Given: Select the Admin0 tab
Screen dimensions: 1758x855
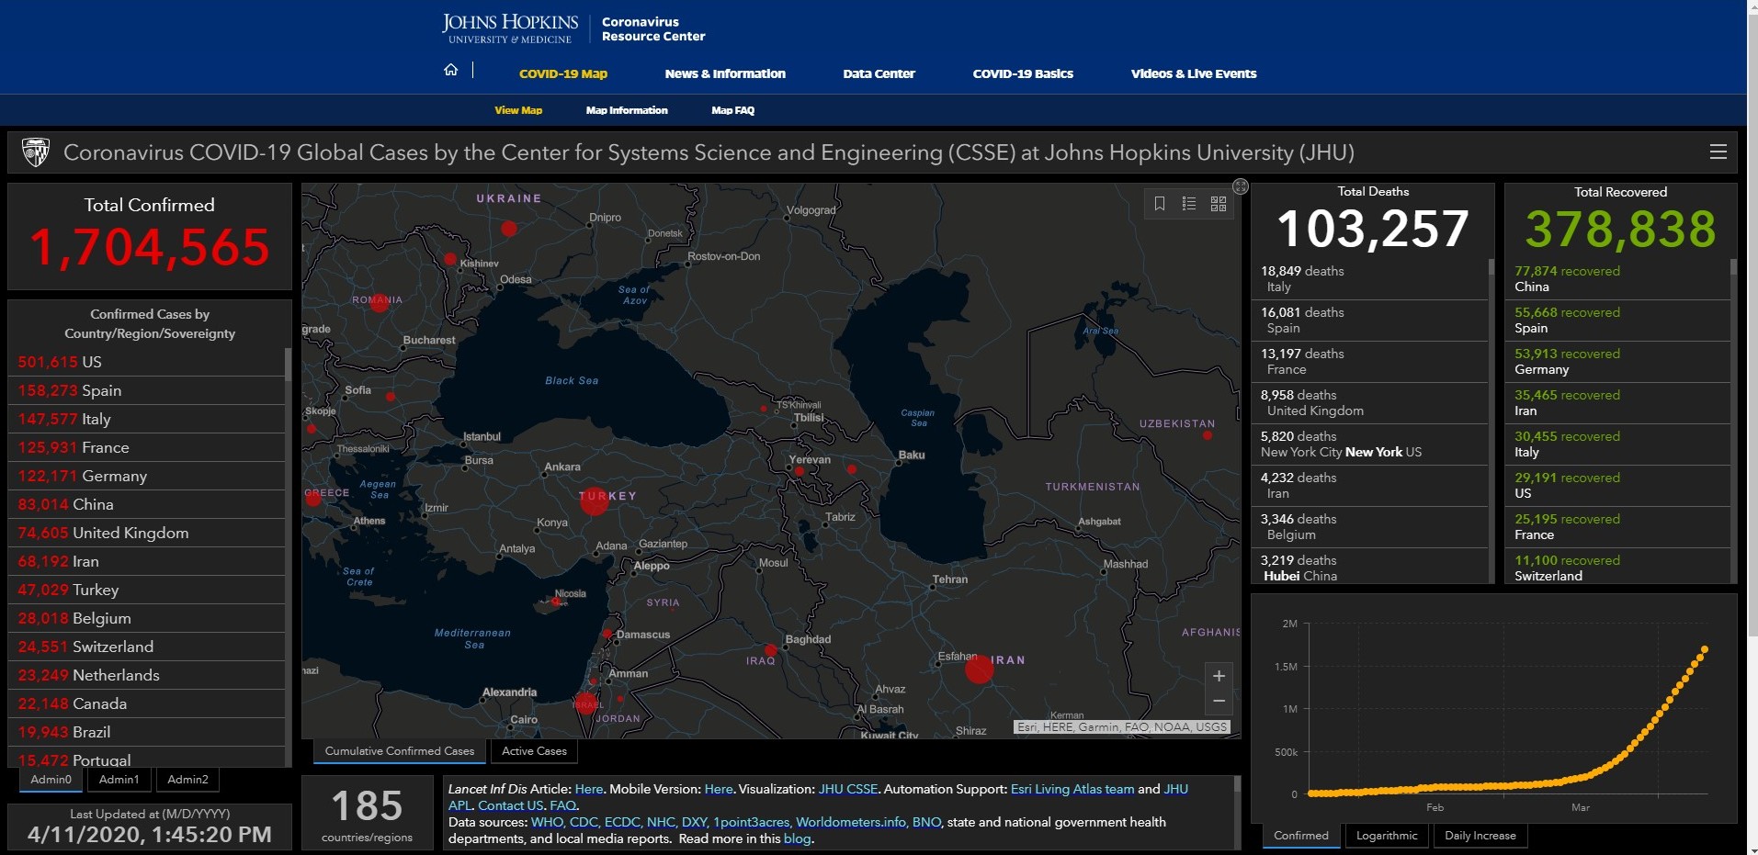Looking at the screenshot, I should [x=51, y=780].
